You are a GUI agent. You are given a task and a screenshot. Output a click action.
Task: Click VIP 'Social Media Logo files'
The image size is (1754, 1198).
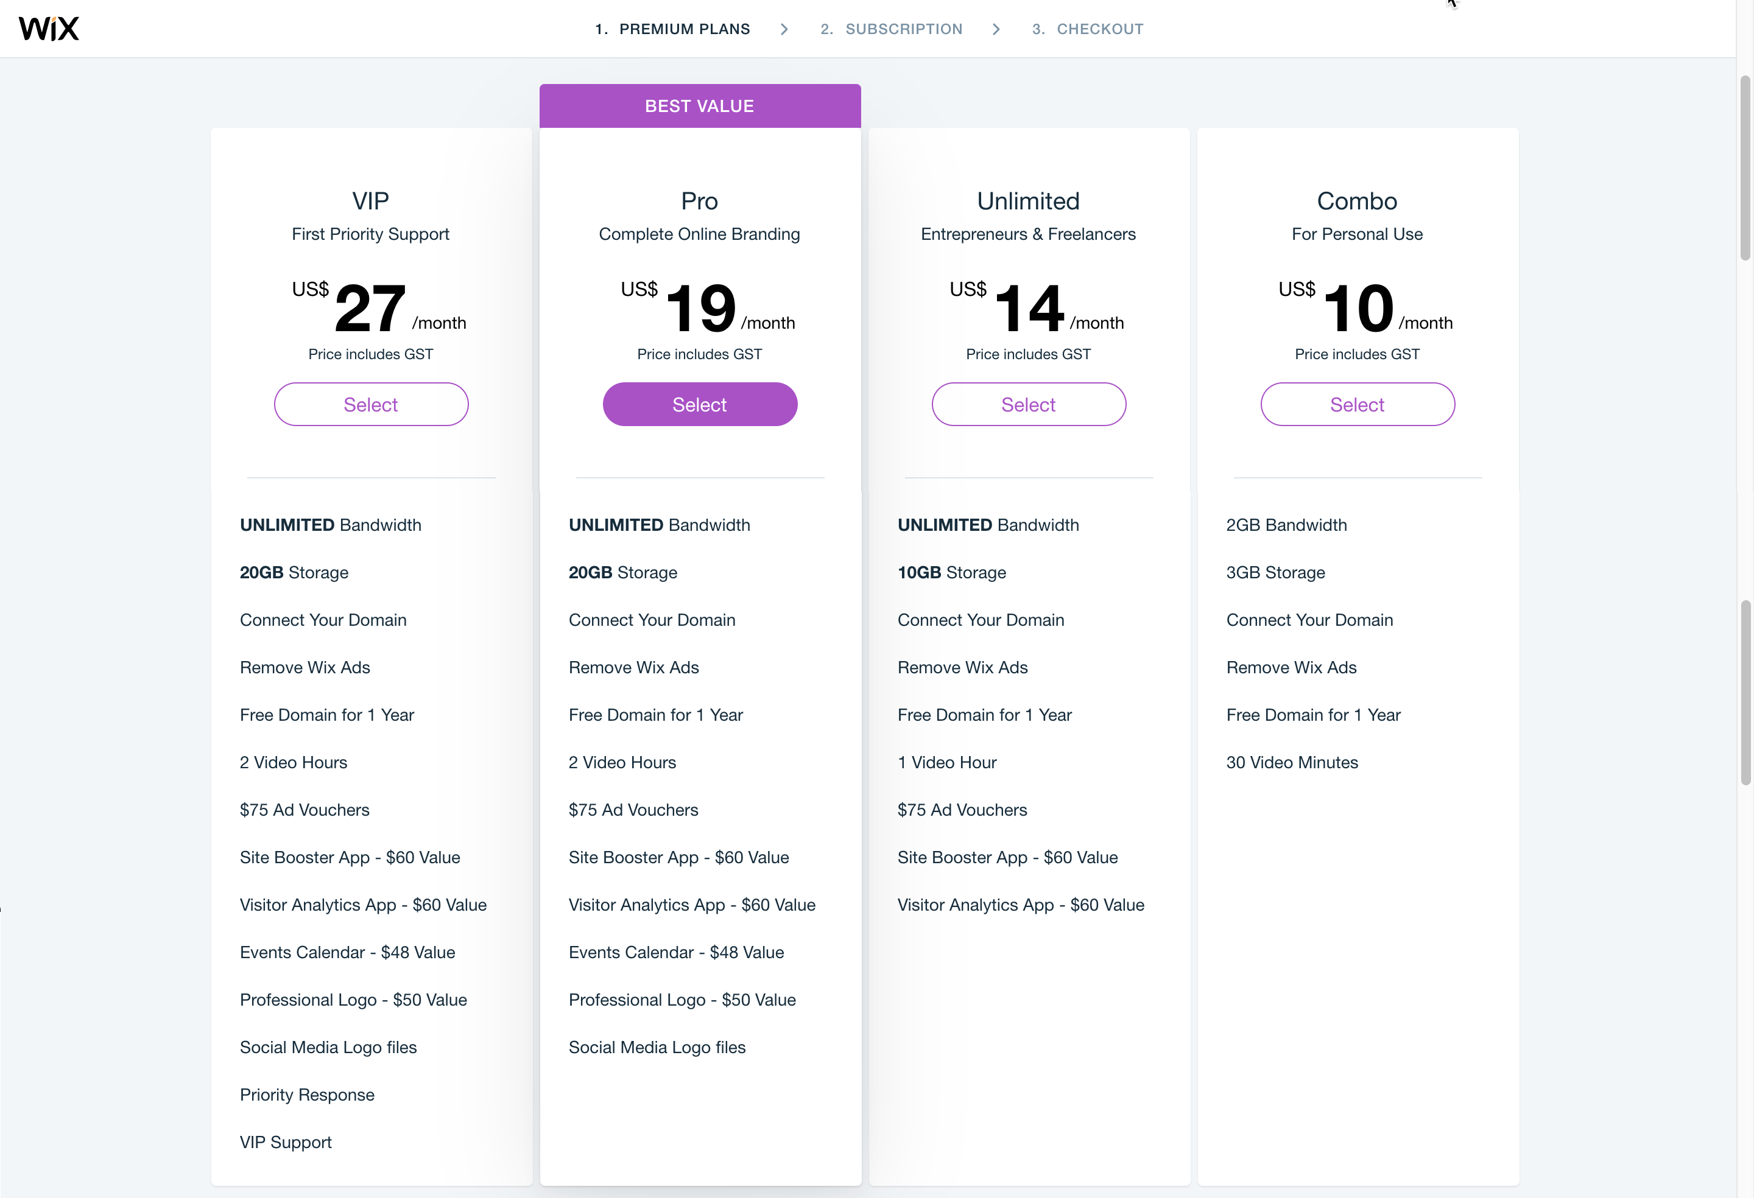point(328,1047)
